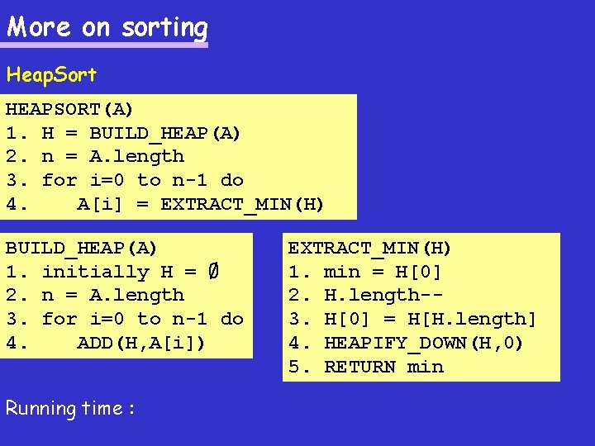
Task: Click the EXTRACT_MIN(H) heading
Action: pyautogui.click(x=369, y=249)
